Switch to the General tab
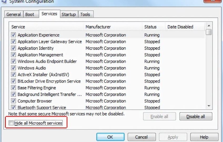Viewport: 223px width, 142px height. click(x=13, y=14)
